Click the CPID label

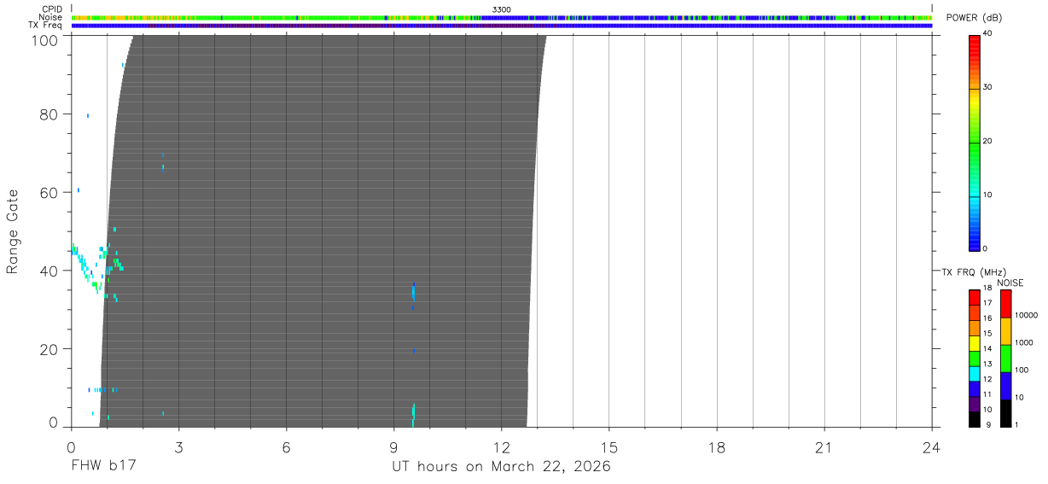(51, 9)
